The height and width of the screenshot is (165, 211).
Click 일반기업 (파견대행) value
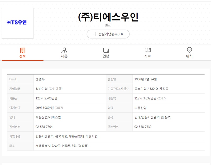pyautogui.click(x=49, y=89)
